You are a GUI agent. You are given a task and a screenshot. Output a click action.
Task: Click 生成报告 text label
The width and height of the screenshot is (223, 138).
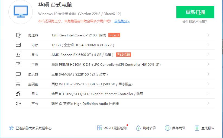coord(208,128)
